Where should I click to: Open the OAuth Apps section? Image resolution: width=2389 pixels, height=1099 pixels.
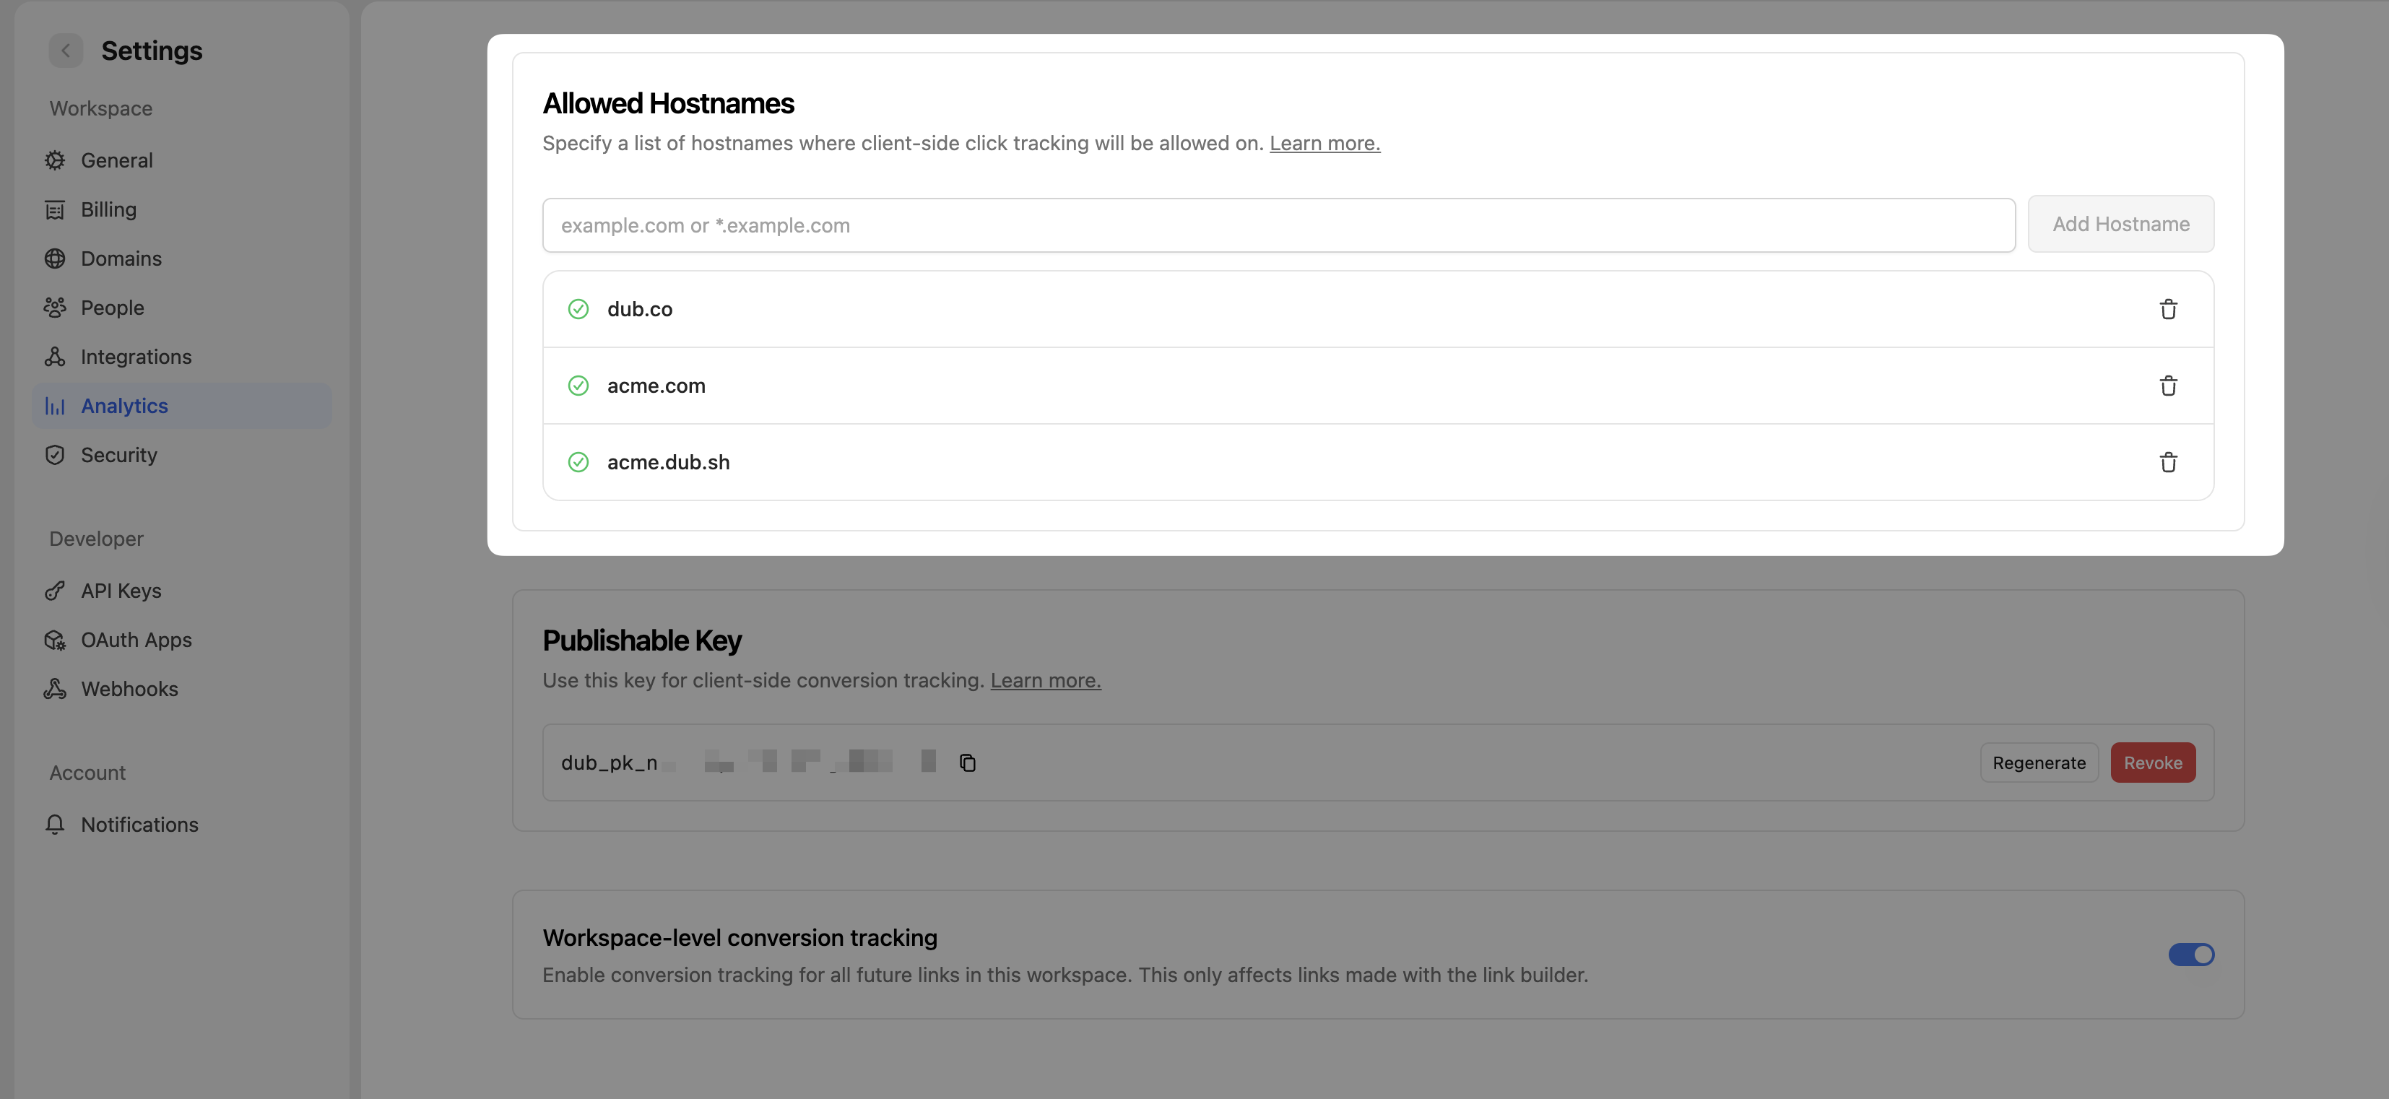point(56,639)
